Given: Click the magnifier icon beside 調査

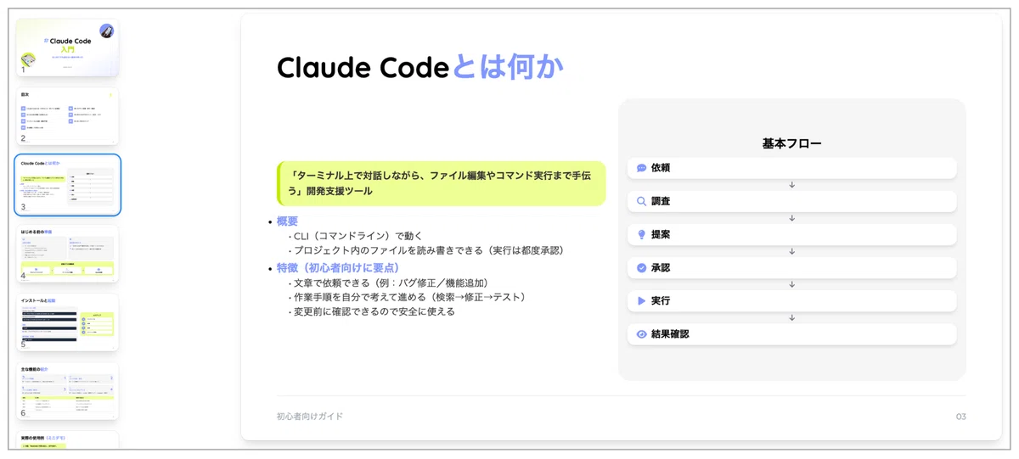Looking at the screenshot, I should click(x=642, y=202).
